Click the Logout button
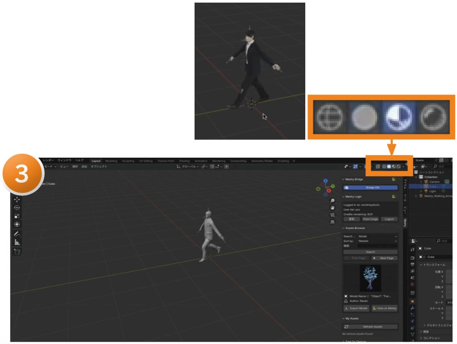 click(x=389, y=219)
